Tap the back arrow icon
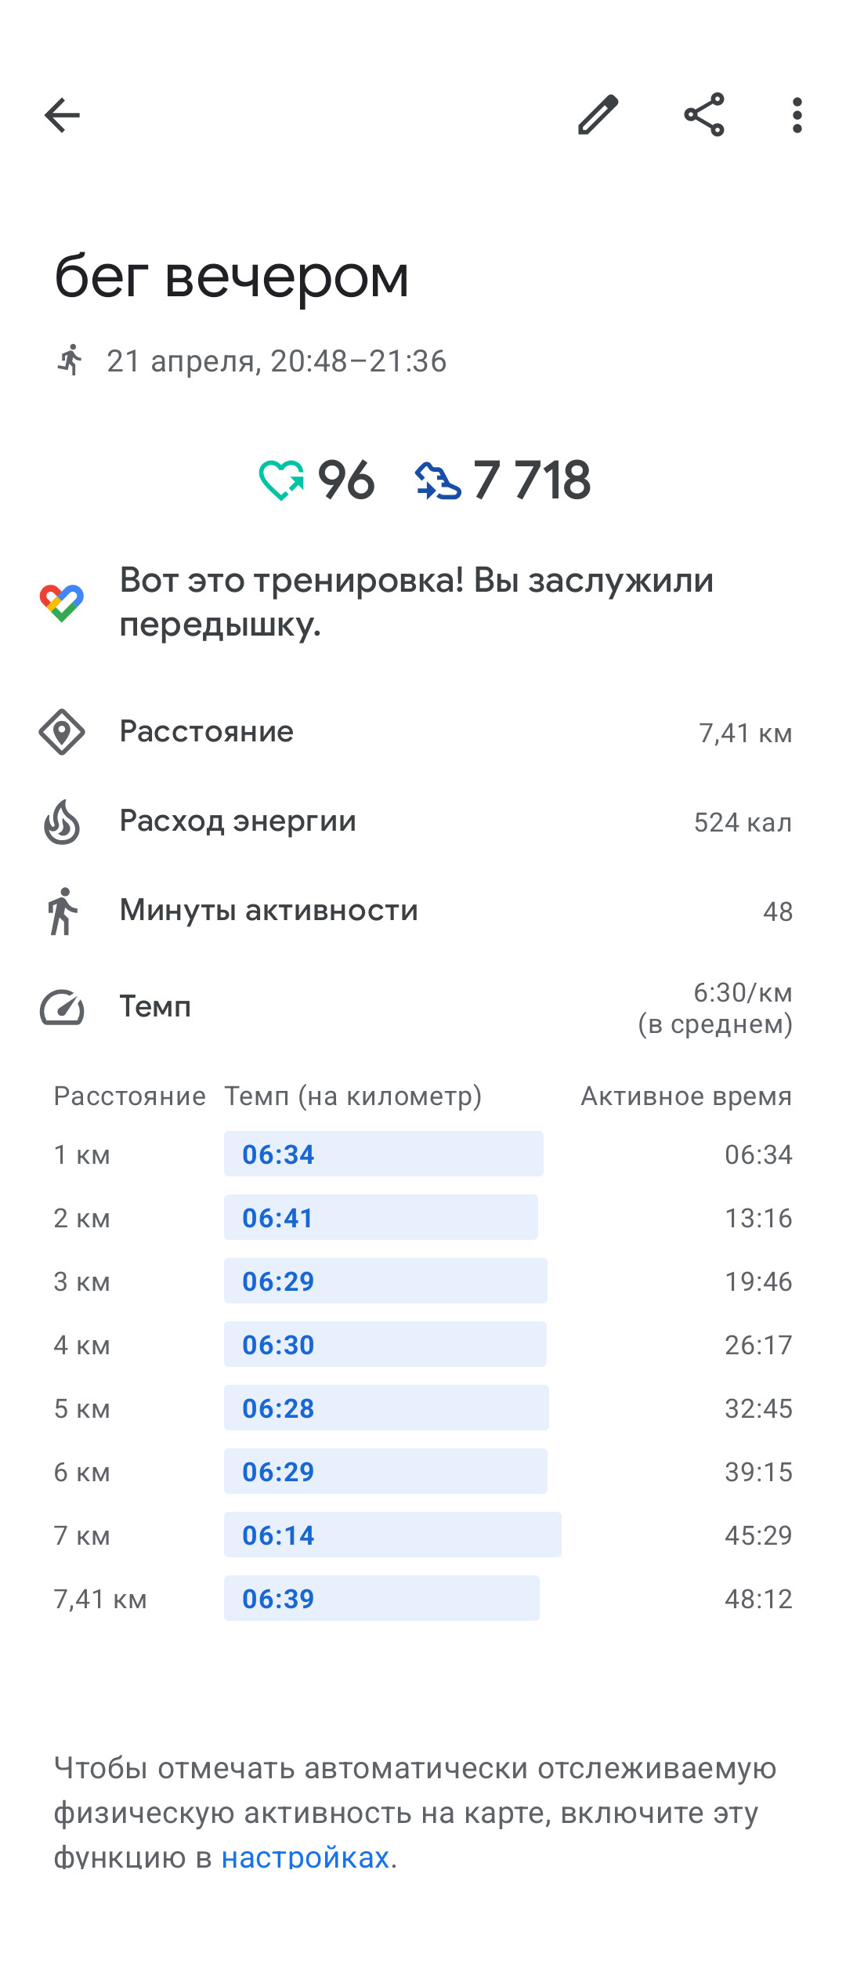Viewport: 846px width, 1975px height. click(62, 116)
